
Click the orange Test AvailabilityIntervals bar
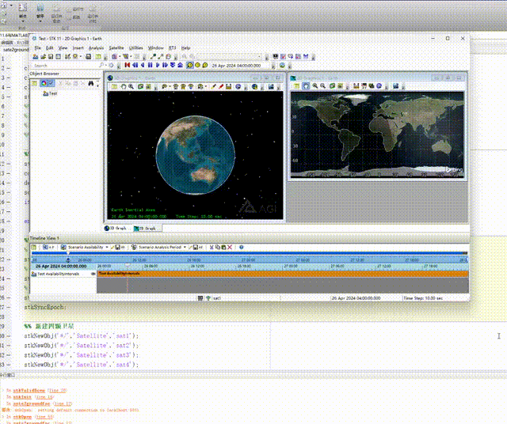[x=283, y=274]
